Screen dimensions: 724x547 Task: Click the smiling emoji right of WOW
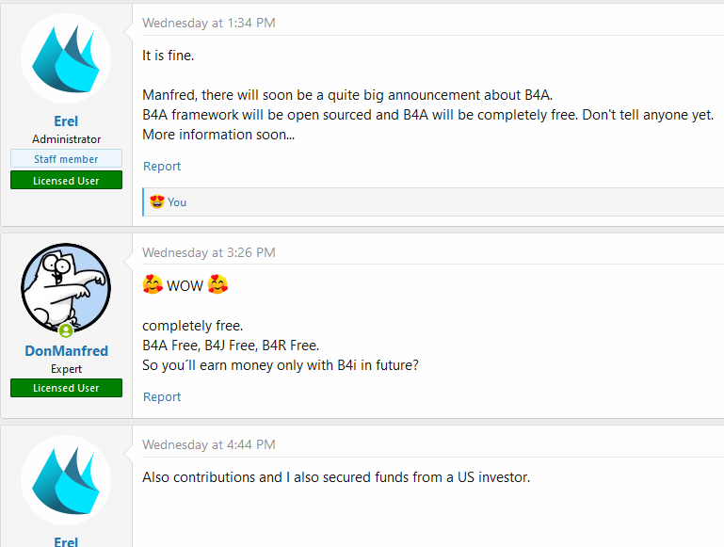pos(218,285)
